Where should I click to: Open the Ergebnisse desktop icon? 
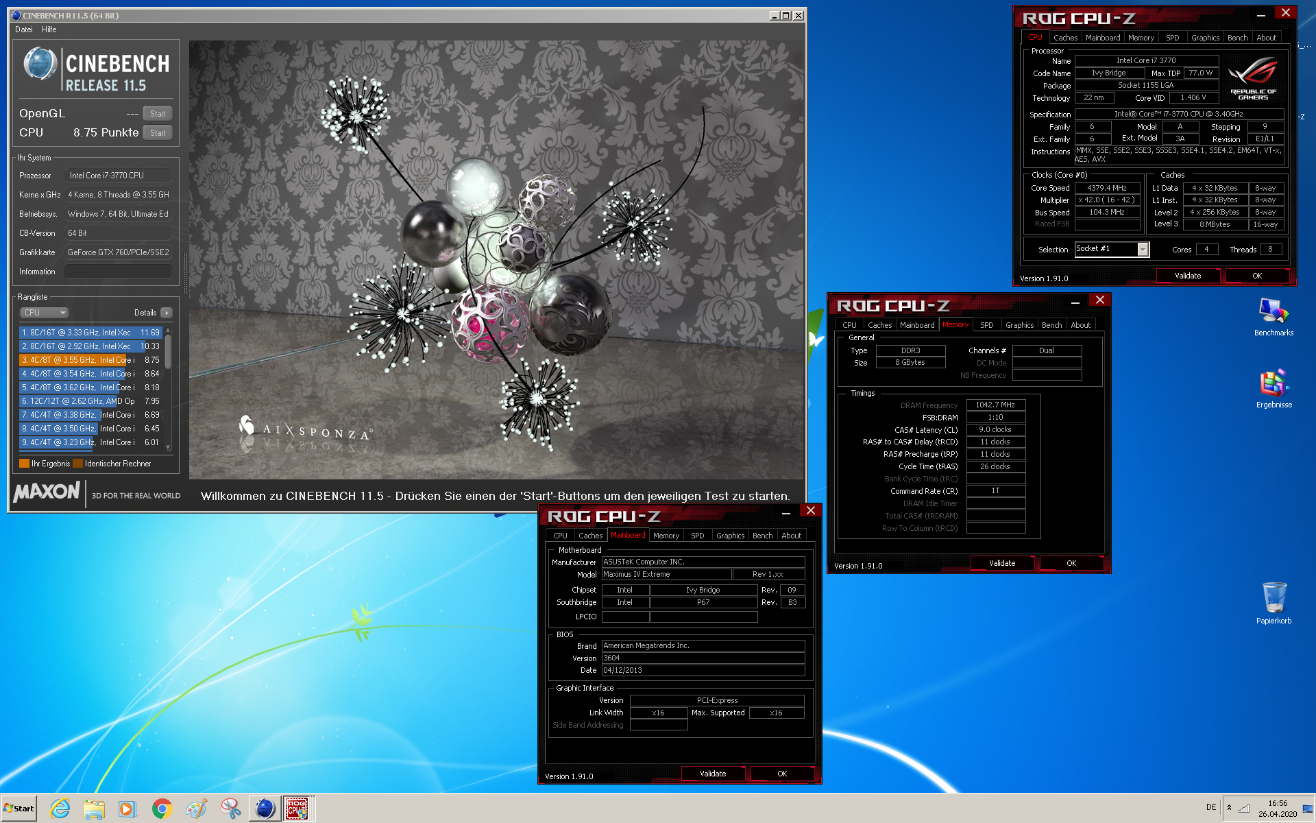click(x=1274, y=390)
